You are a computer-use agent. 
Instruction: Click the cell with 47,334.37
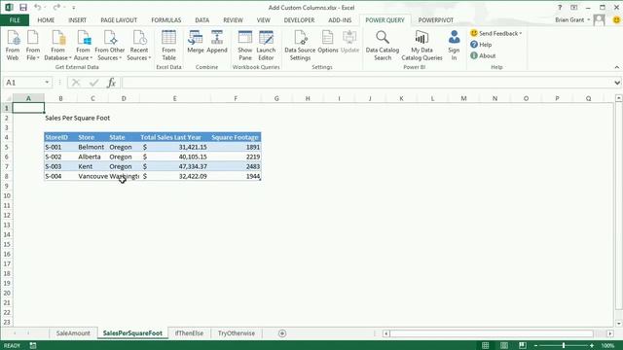[175, 166]
